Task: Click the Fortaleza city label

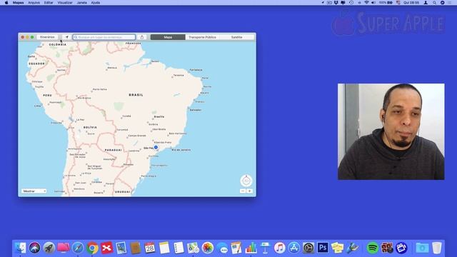Action: click(196, 70)
